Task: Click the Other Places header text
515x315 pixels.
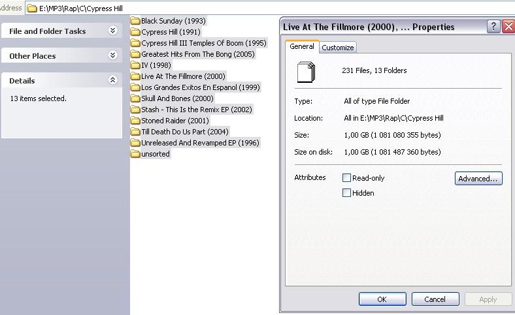Action: (33, 56)
